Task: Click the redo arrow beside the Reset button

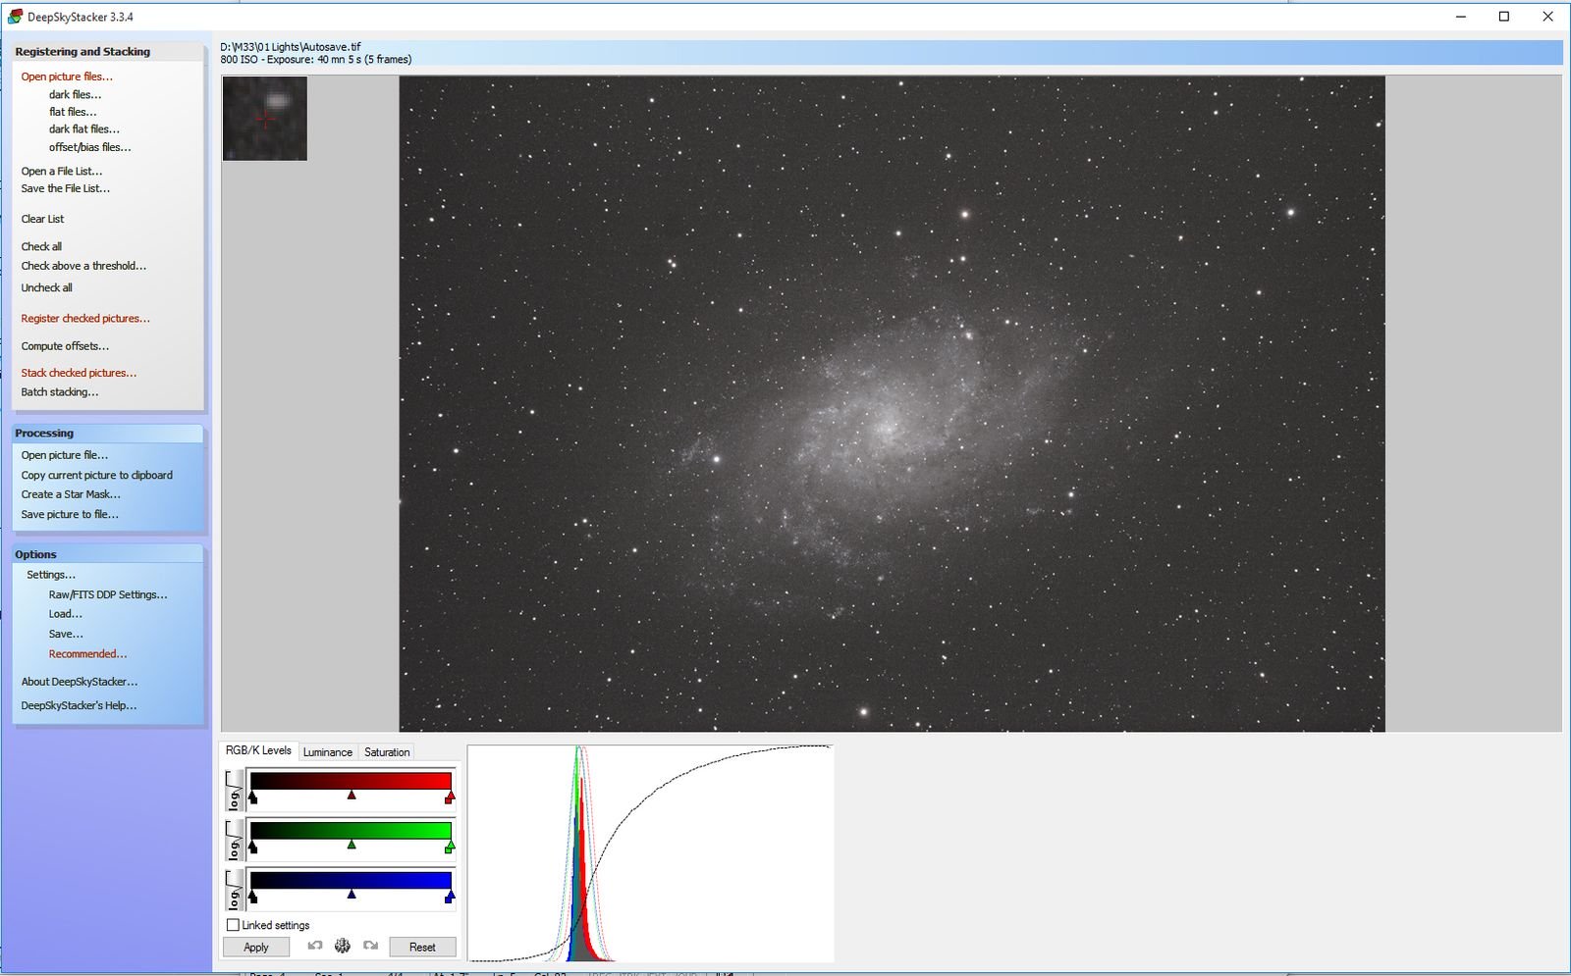Action: pos(370,946)
